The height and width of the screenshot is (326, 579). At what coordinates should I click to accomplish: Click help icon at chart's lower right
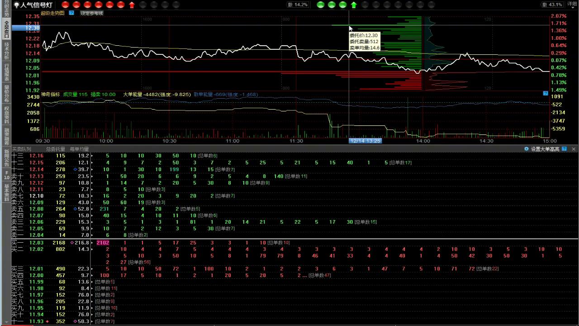click(546, 93)
